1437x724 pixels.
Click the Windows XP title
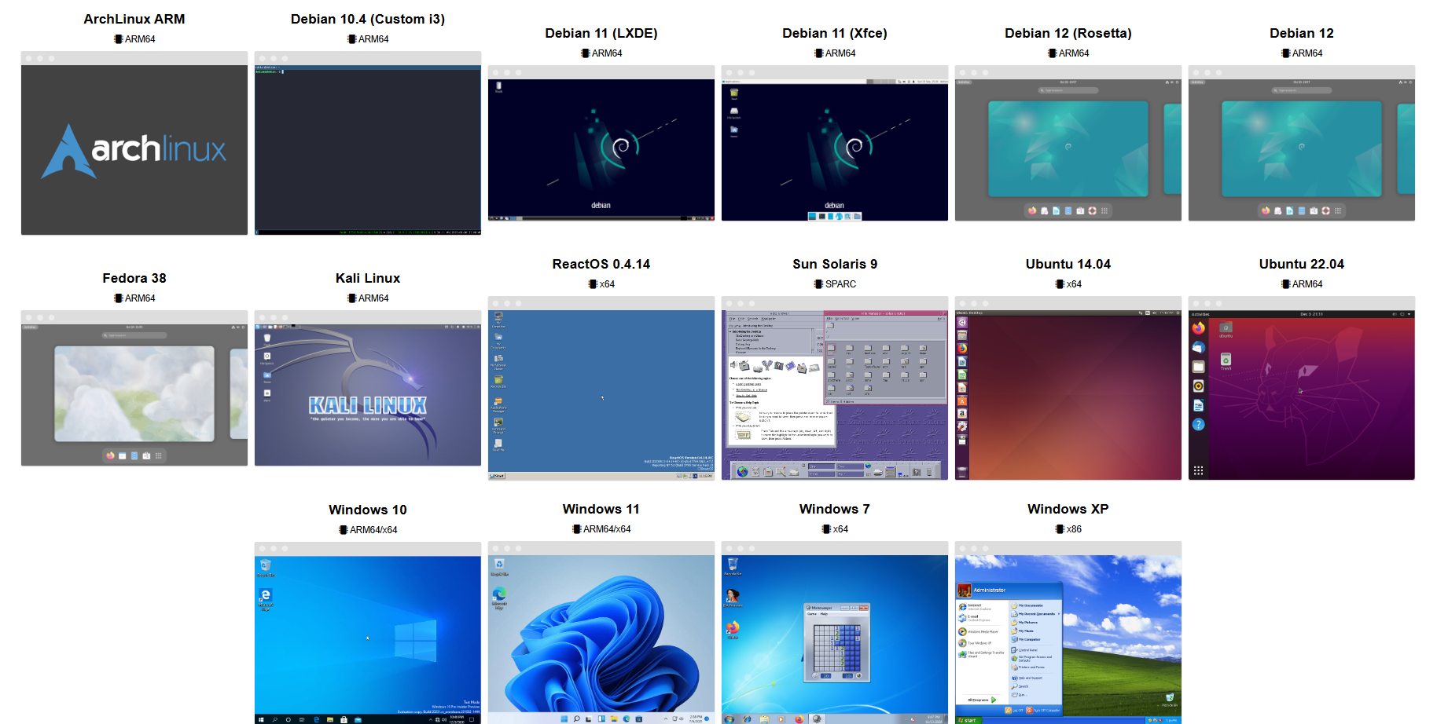(1068, 509)
